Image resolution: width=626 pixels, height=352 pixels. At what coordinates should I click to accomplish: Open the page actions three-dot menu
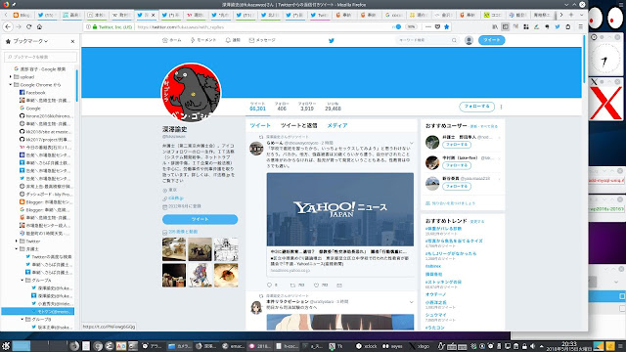coord(428,26)
